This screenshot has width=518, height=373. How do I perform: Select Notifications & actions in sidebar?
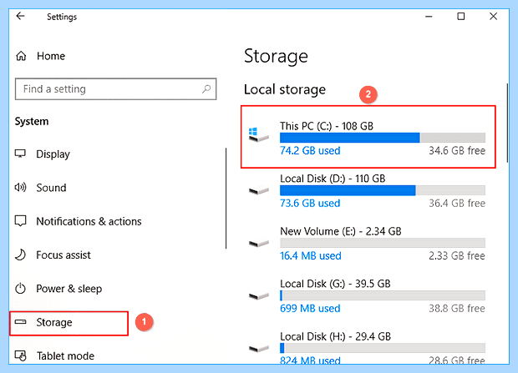tap(89, 221)
